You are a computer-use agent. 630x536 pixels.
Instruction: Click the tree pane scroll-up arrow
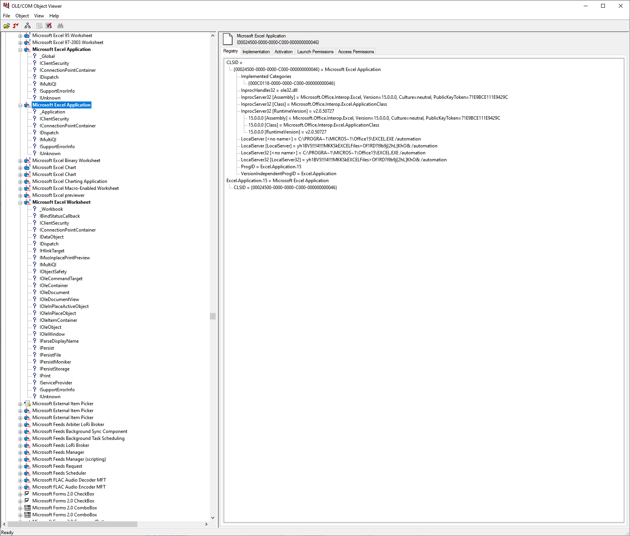click(x=213, y=36)
